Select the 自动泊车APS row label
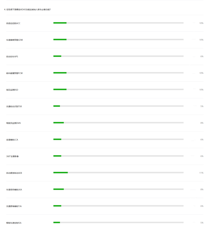 (12, 56)
